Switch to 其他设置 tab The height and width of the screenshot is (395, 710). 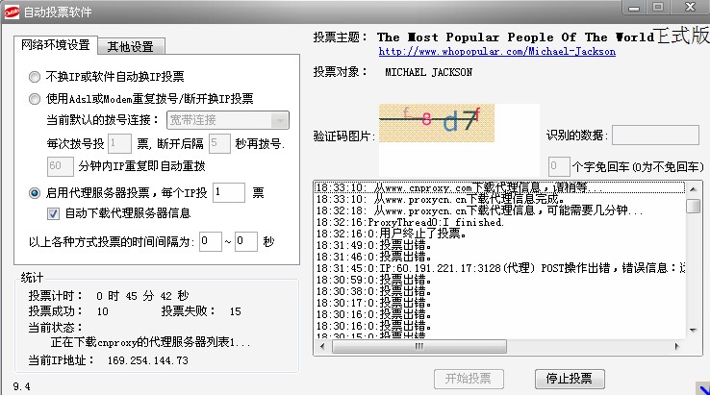(131, 46)
